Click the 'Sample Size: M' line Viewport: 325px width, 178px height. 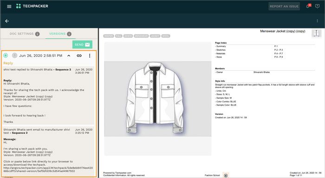[223, 98]
